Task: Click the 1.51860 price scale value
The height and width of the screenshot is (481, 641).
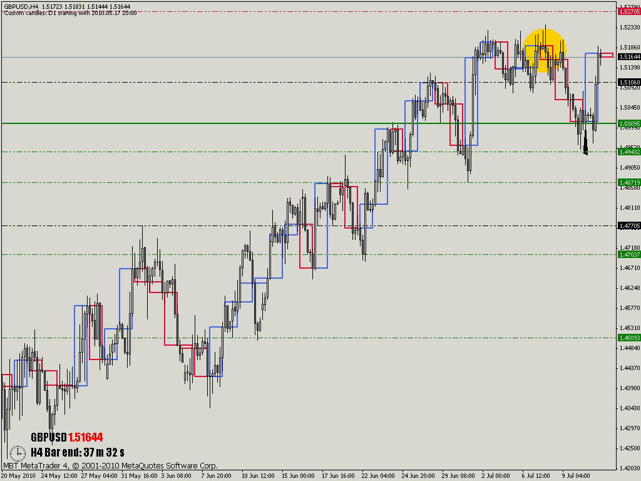Action: (x=630, y=48)
